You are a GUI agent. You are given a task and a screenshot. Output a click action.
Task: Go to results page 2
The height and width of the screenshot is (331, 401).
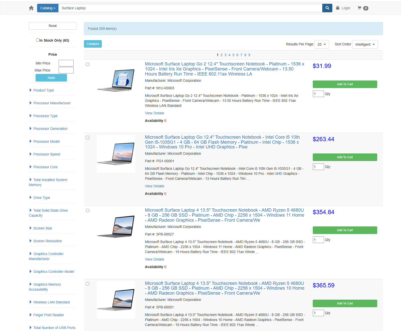[x=222, y=55]
